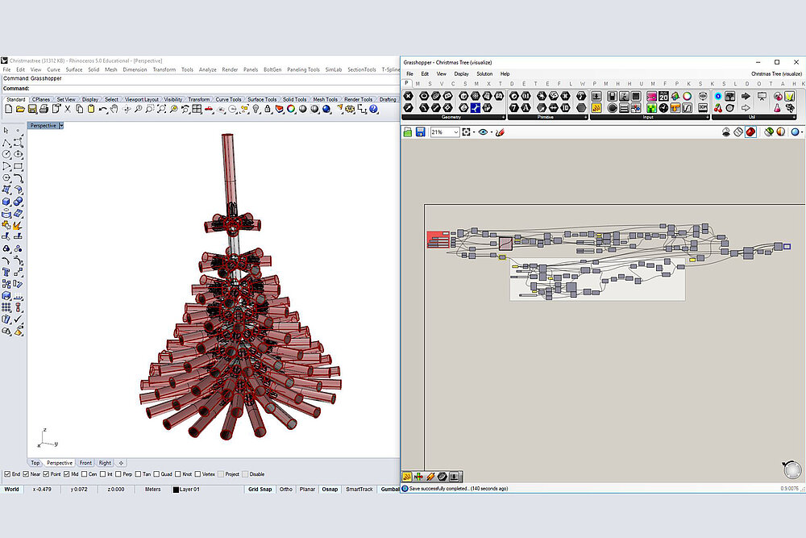Image resolution: width=806 pixels, height=538 pixels.
Task: Expand the Perspective viewport title dropdown arrow
Action: tap(61, 126)
